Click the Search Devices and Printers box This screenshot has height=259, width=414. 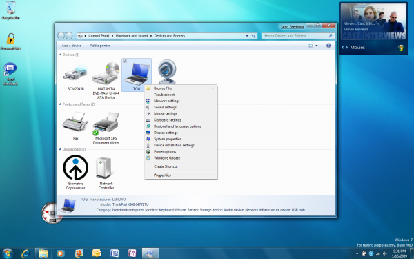[x=298, y=36]
